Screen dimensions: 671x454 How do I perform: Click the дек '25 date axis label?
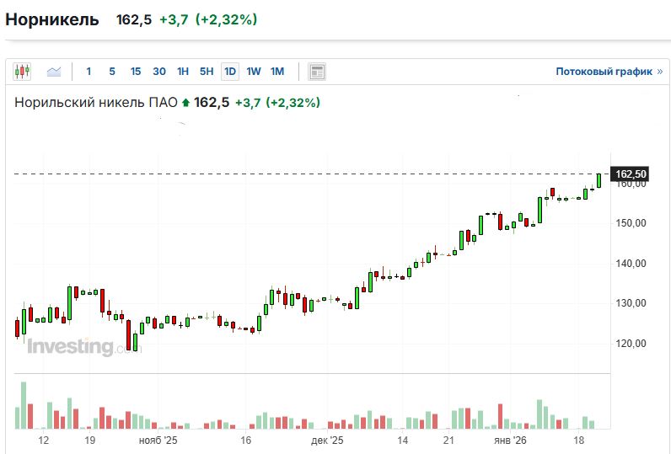coord(327,440)
